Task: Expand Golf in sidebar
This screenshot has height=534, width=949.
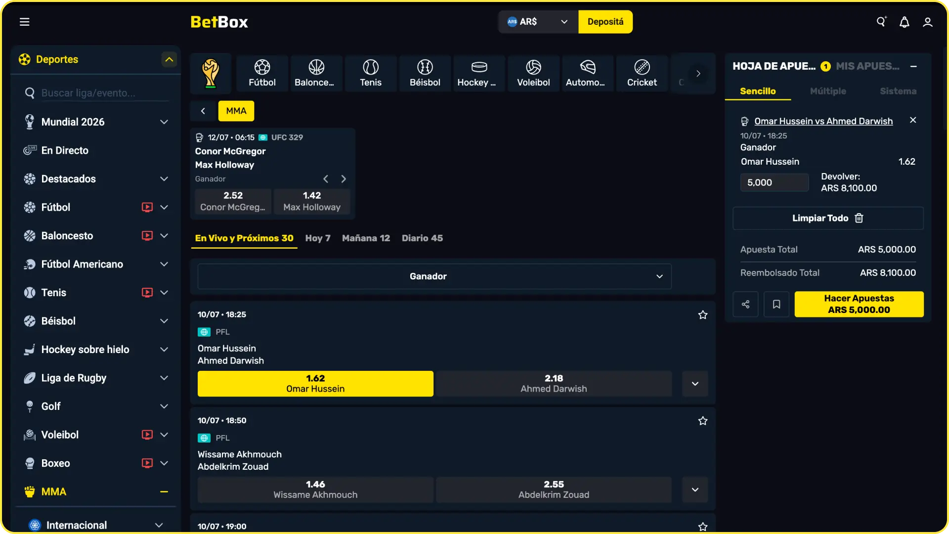Action: (164, 406)
